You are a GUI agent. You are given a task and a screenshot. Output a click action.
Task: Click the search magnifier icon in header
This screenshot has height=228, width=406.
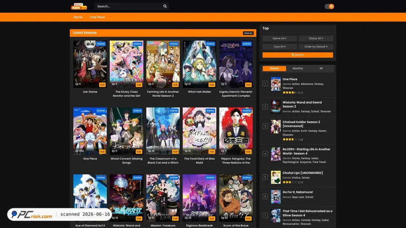pyautogui.click(x=165, y=6)
